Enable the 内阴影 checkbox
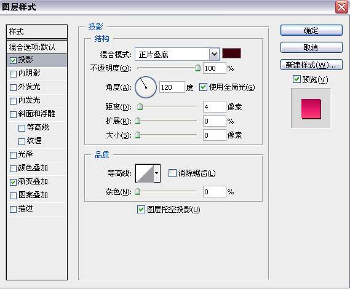 (x=13, y=74)
